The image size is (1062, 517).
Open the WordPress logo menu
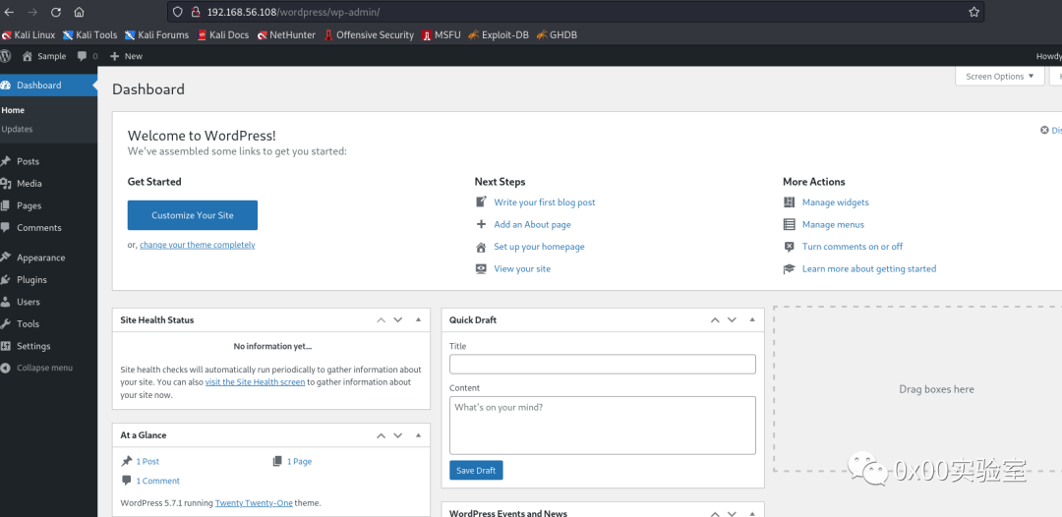tap(6, 55)
